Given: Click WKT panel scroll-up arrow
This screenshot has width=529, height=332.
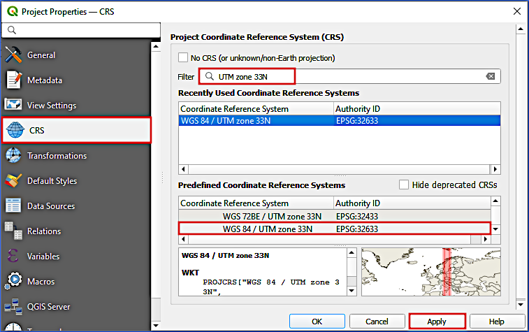Looking at the screenshot, I should pos(352,252).
